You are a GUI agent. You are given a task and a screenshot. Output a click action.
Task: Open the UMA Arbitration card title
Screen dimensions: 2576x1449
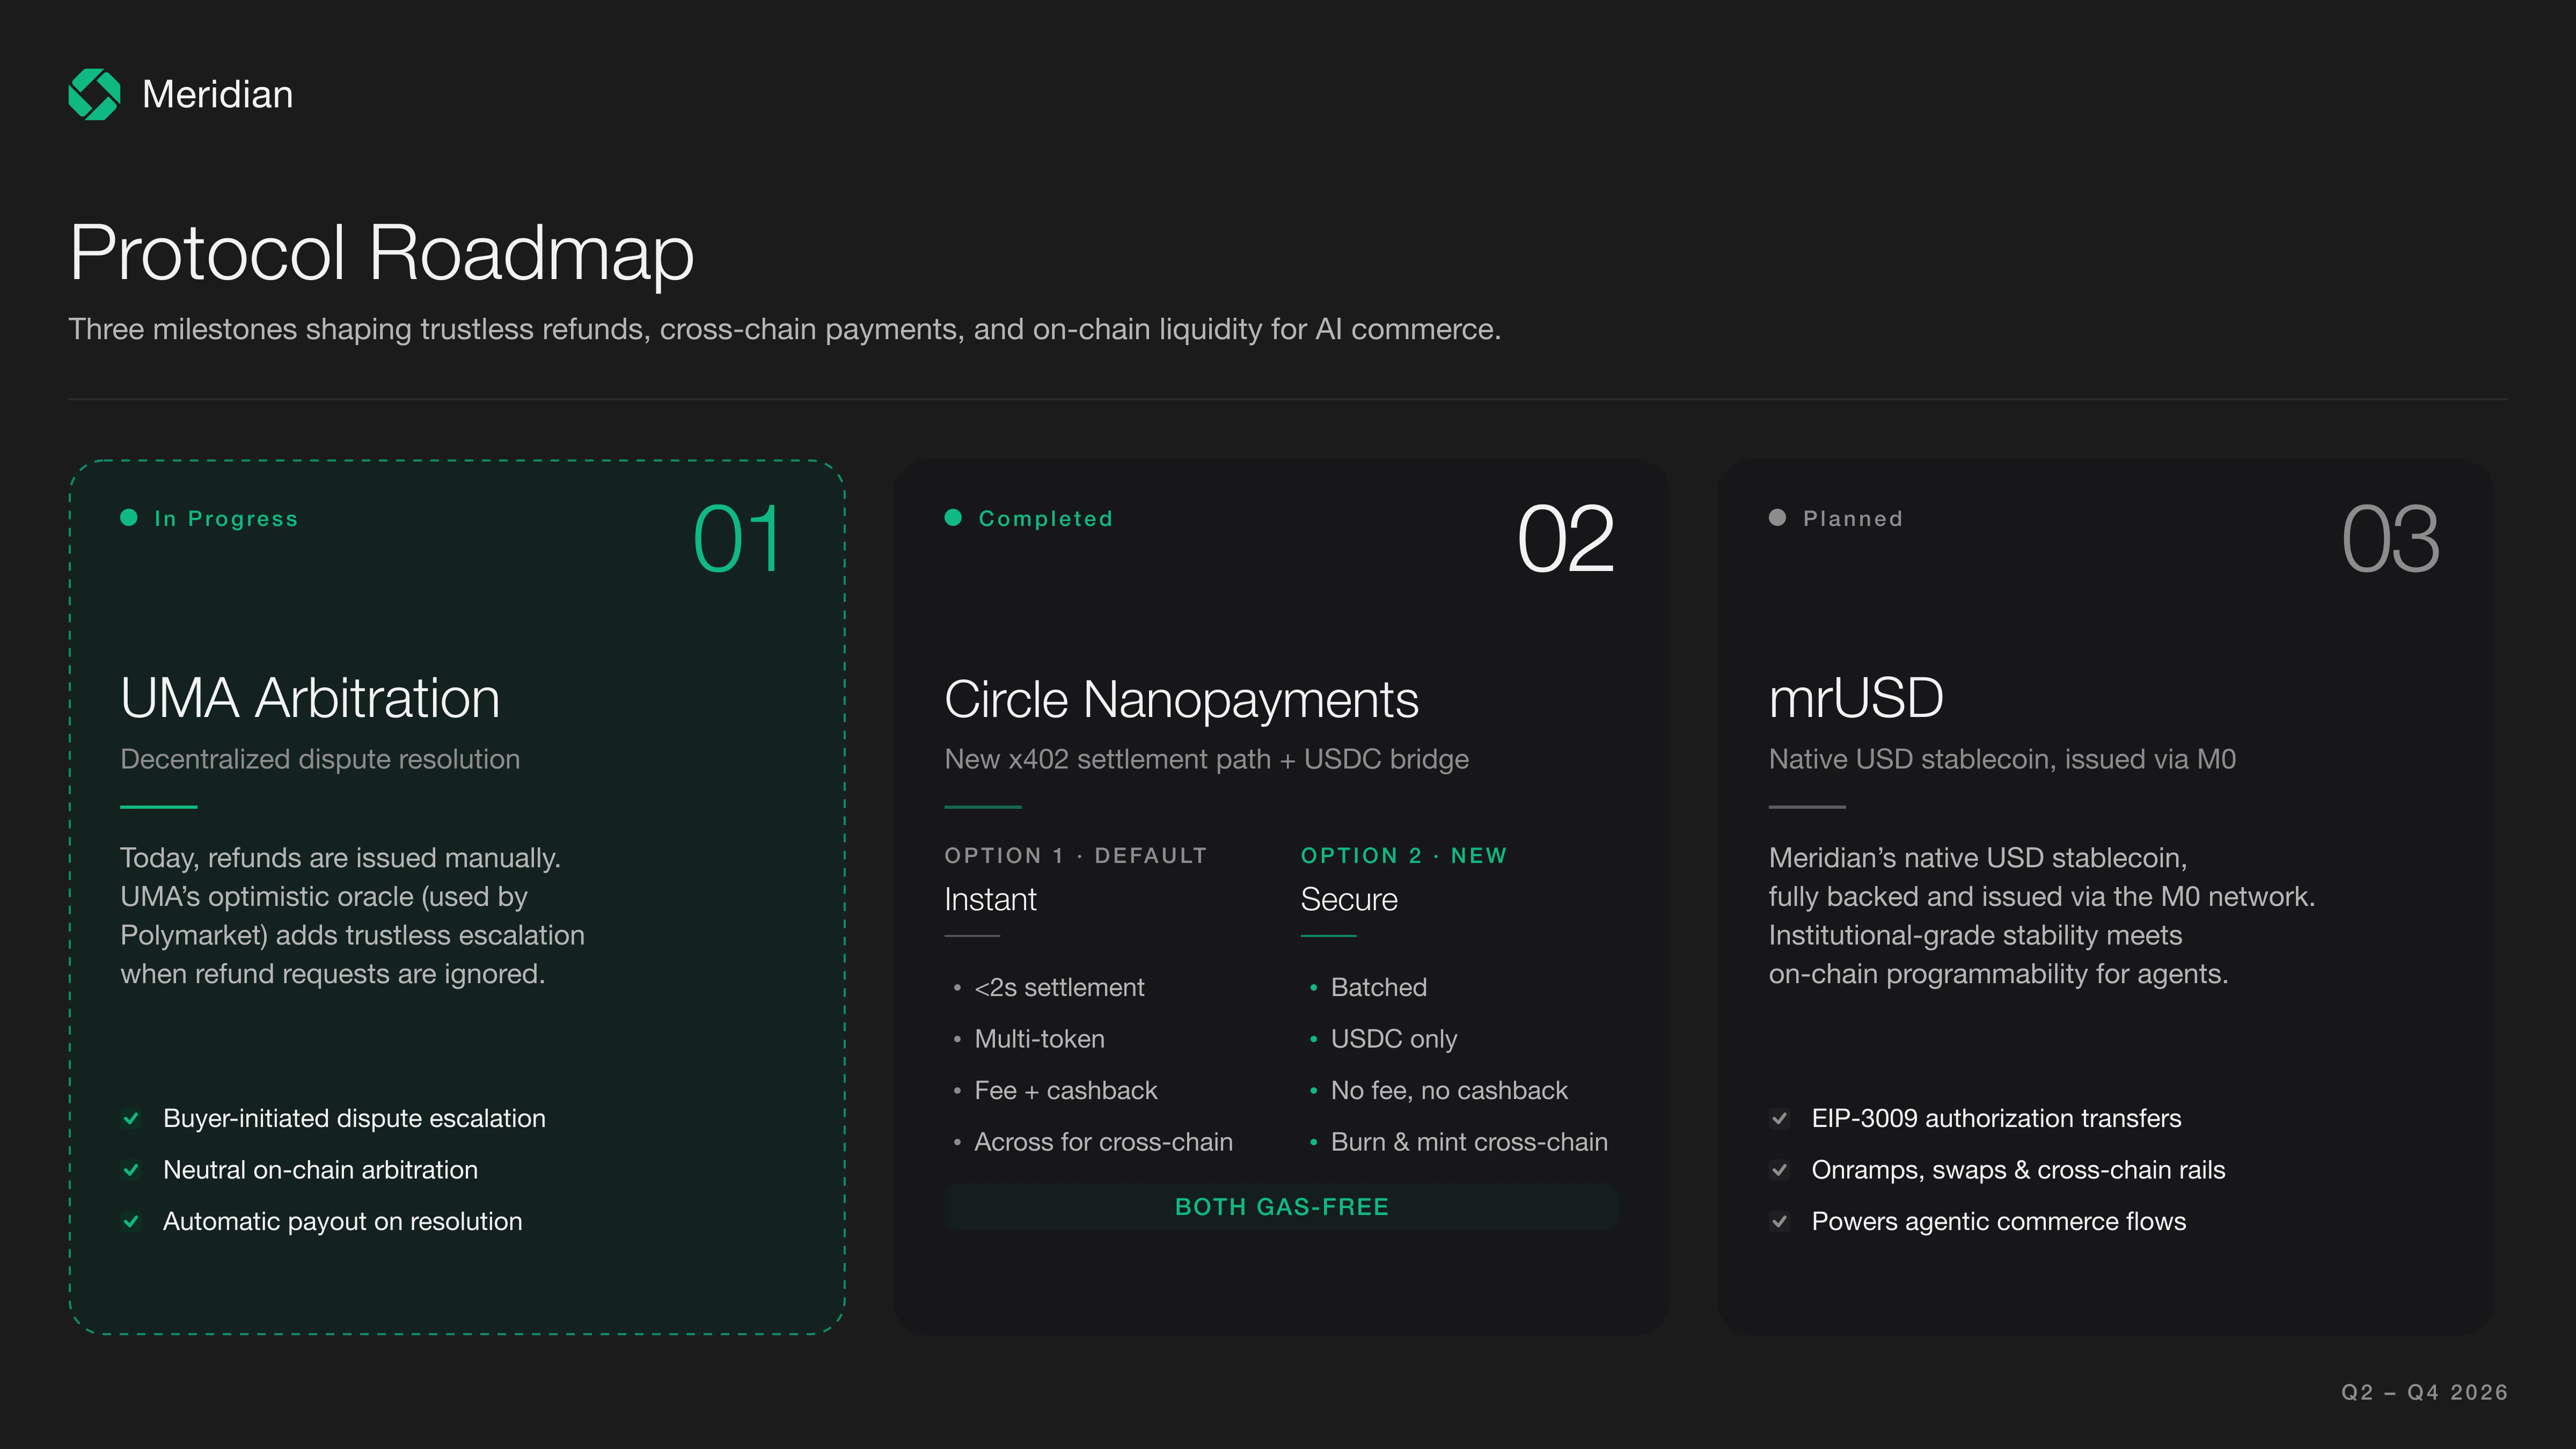(x=310, y=697)
